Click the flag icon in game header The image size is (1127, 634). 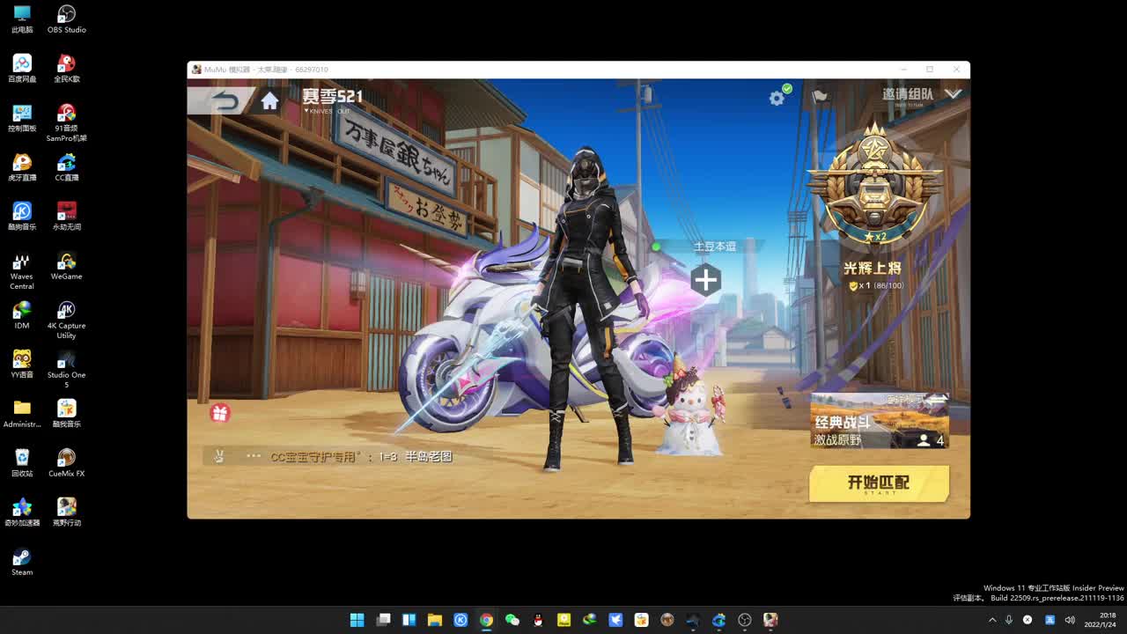[x=821, y=97]
